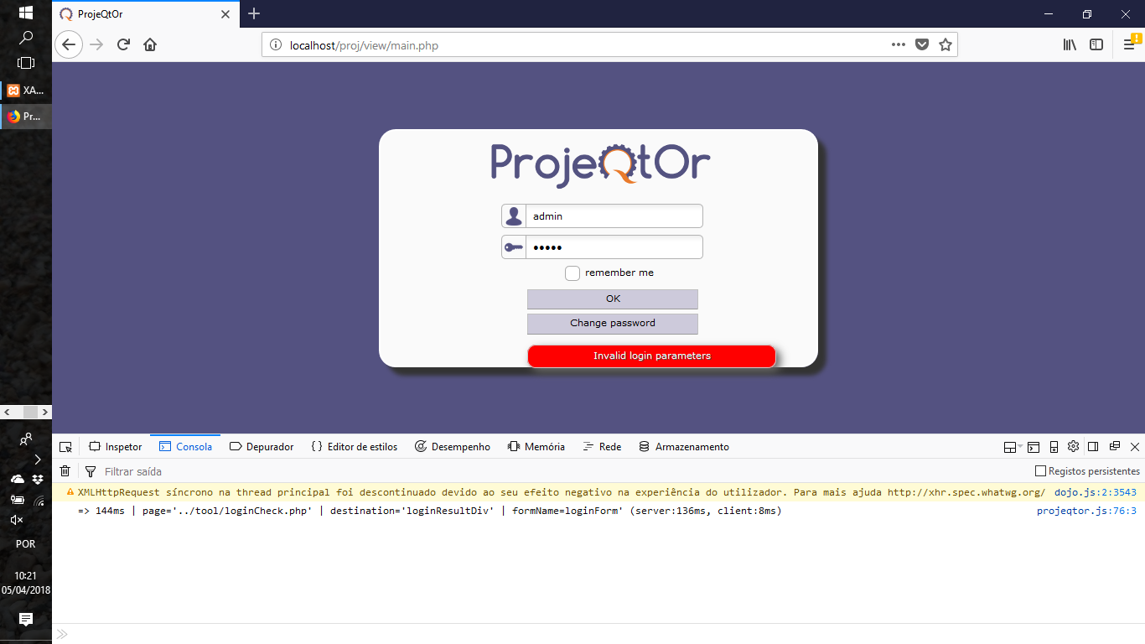The image size is (1145, 644).
Task: Show the Firefox sidebars
Action: [1096, 45]
